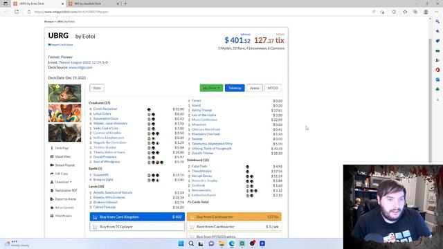Viewport: 443px width, 249px height.
Task: Open the Abrupt Decay card link
Action: tap(201, 176)
